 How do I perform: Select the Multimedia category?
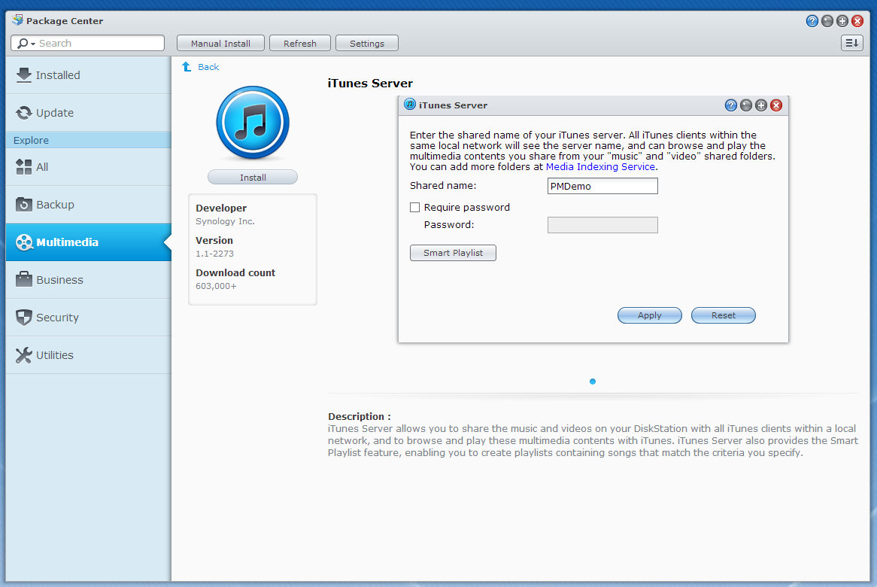point(88,242)
